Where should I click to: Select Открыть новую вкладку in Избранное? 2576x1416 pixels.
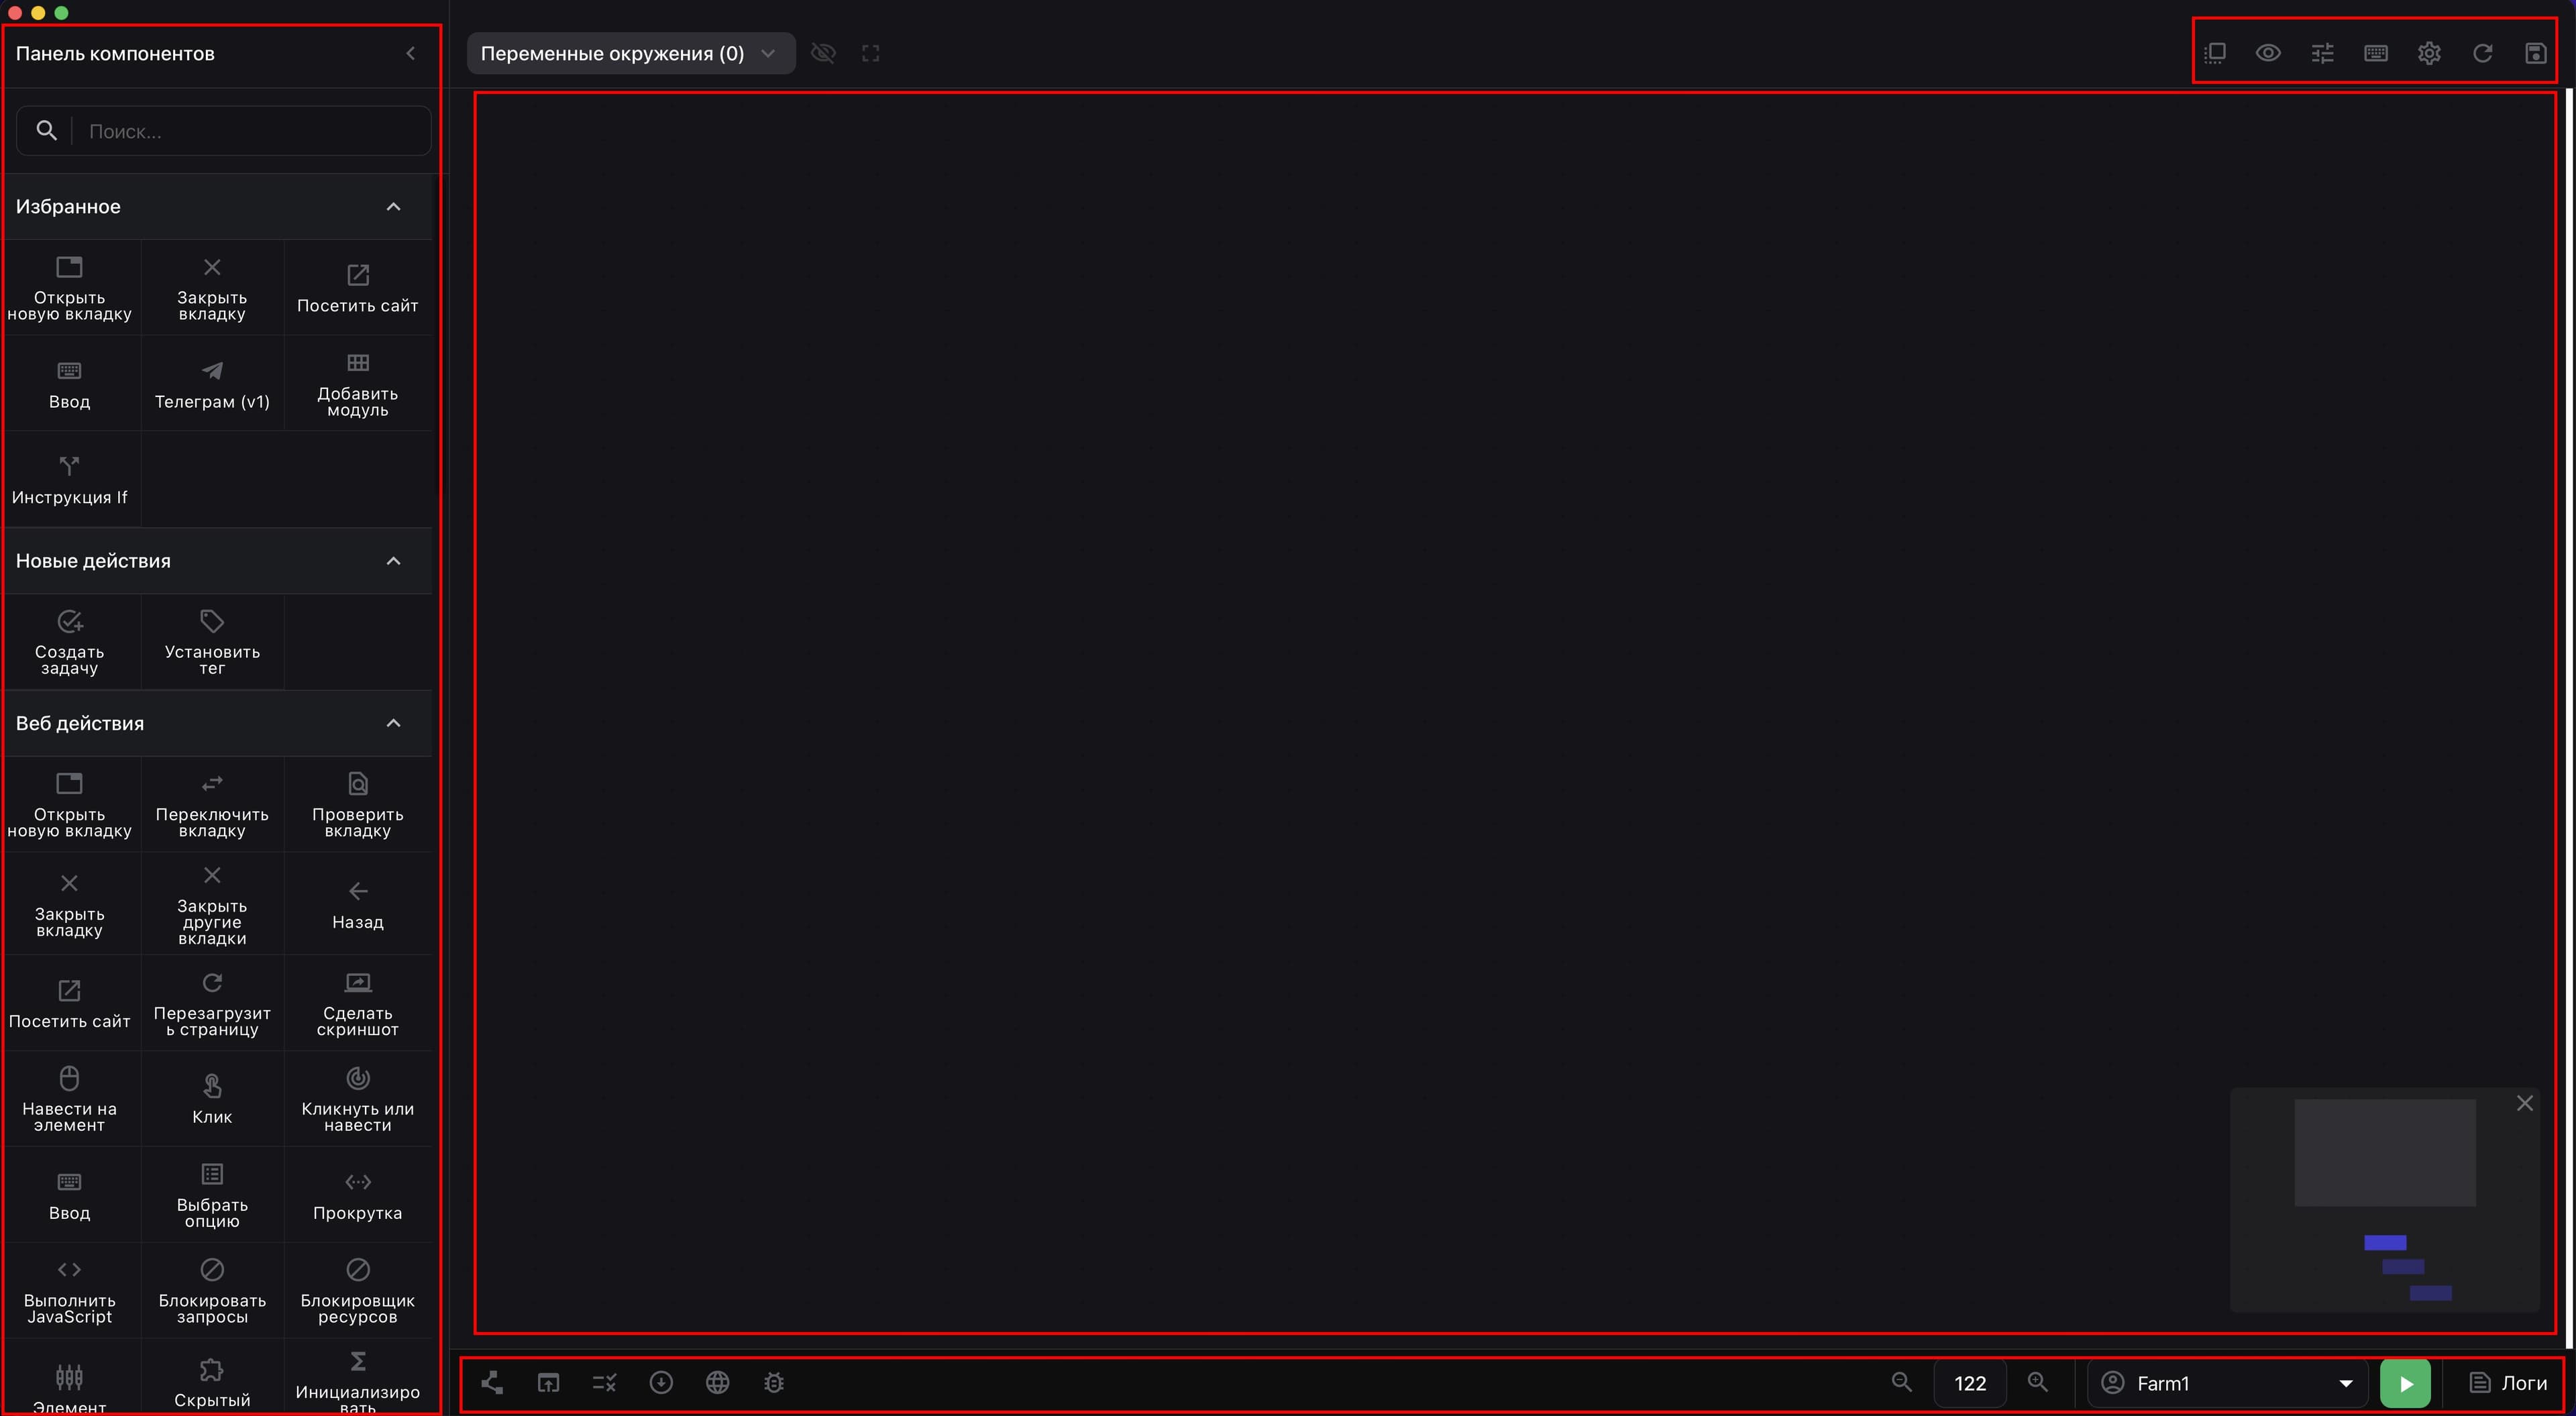point(69,288)
